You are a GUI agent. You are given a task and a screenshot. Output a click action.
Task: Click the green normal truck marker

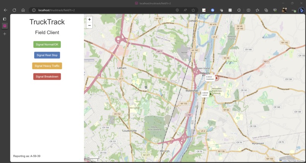pyautogui.click(x=210, y=94)
